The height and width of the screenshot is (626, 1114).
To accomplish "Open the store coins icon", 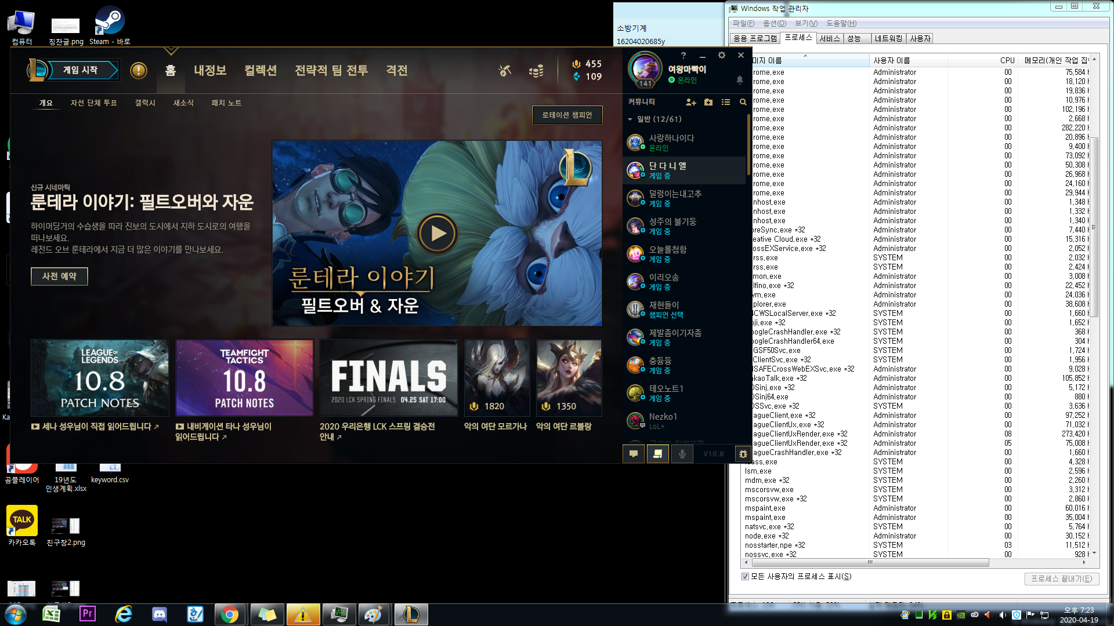I will click(x=536, y=71).
